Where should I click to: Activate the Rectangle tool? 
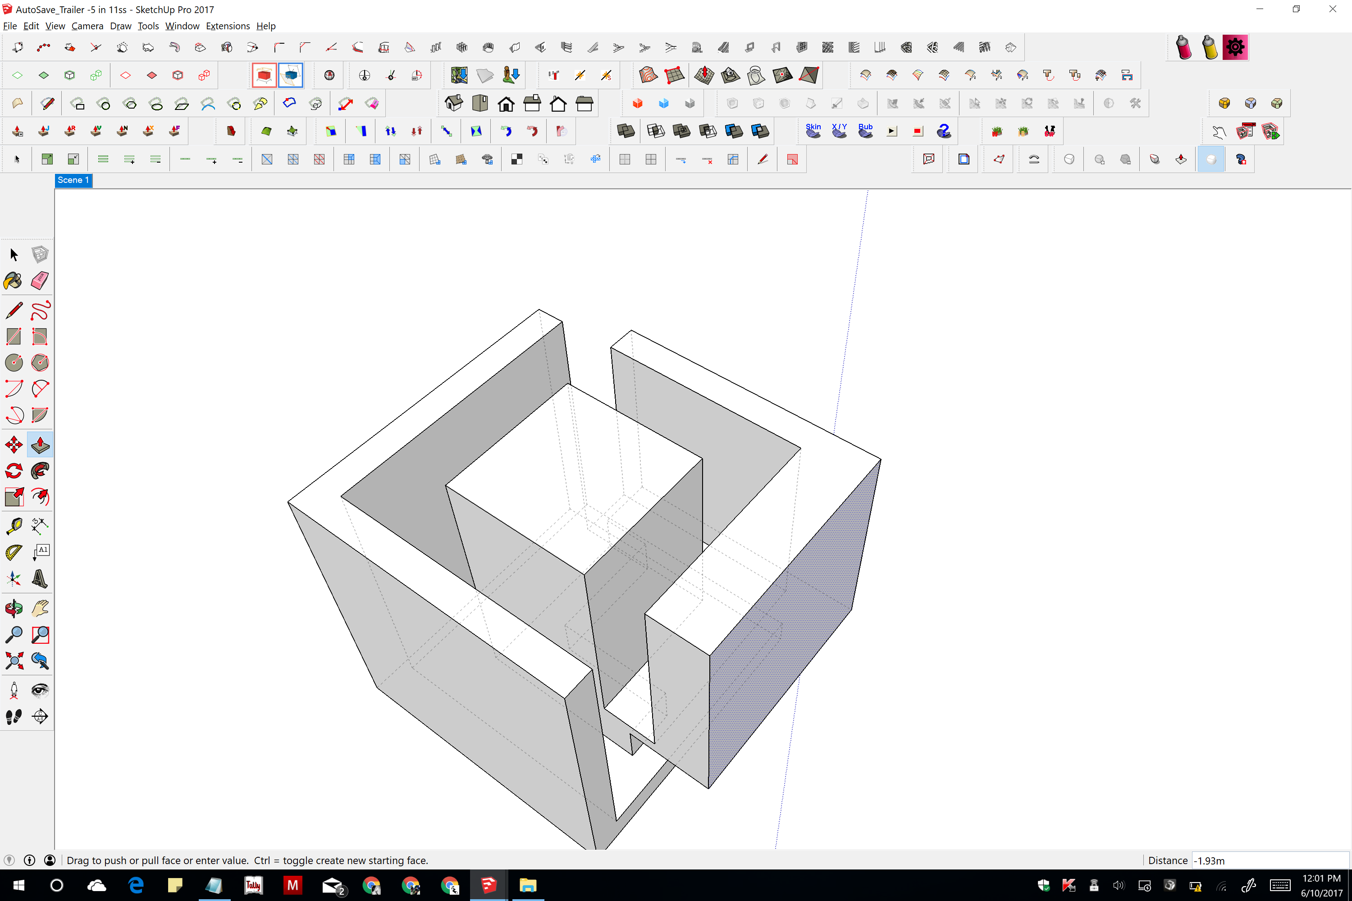point(14,336)
